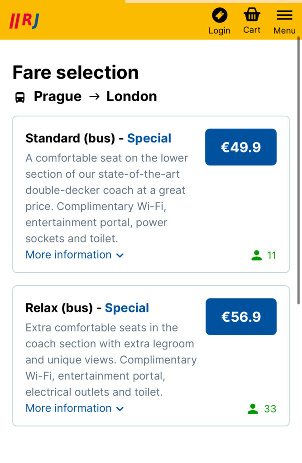Viewport: 302px width, 463px height.
Task: Expand More information for Standard fare
Action: pyautogui.click(x=68, y=255)
